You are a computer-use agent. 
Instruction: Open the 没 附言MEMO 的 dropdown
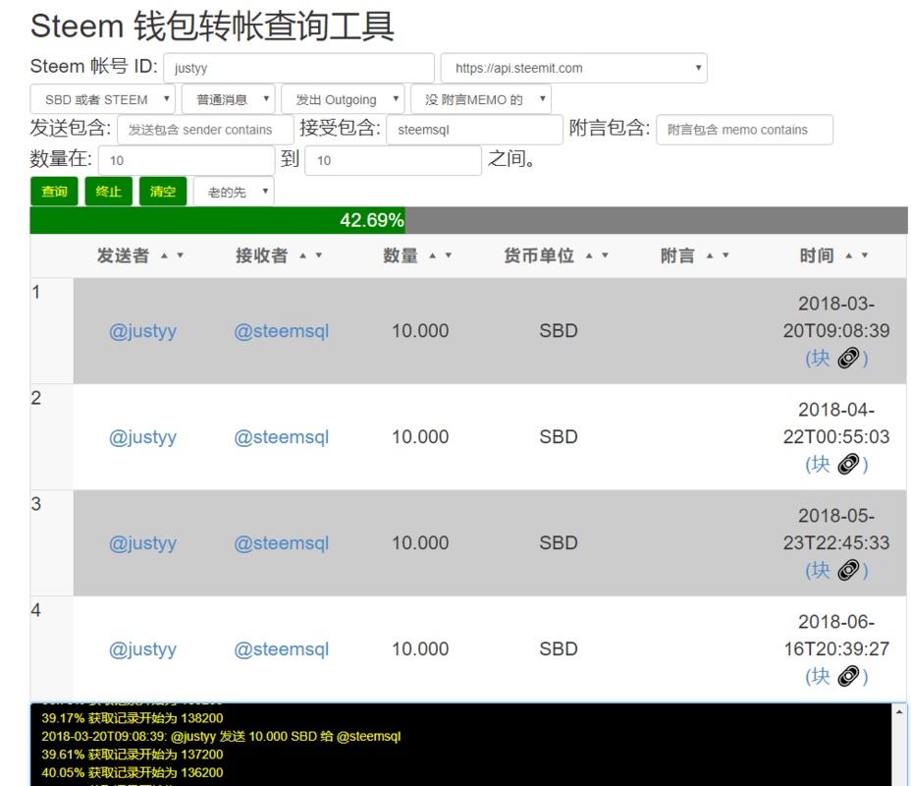[x=480, y=99]
